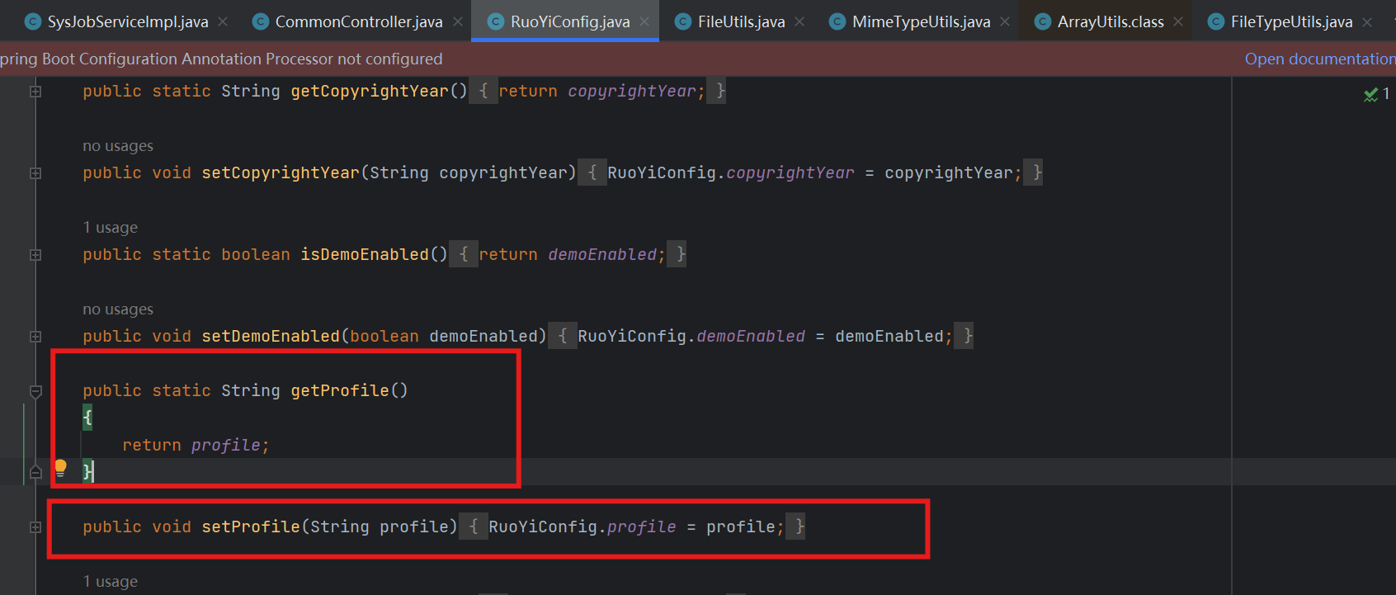Click the yellow lightbulb quick-fix icon

60,468
